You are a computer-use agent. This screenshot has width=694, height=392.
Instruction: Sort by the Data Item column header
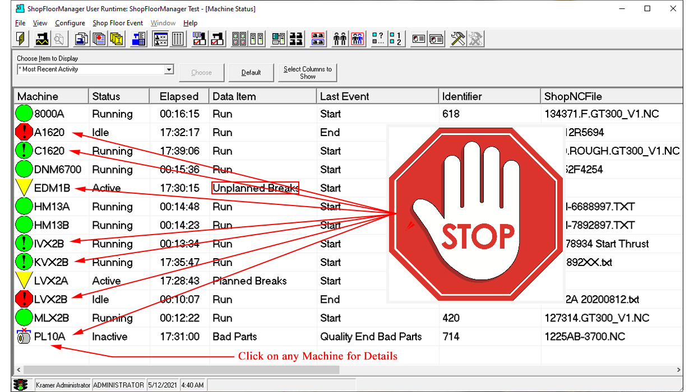click(x=263, y=96)
